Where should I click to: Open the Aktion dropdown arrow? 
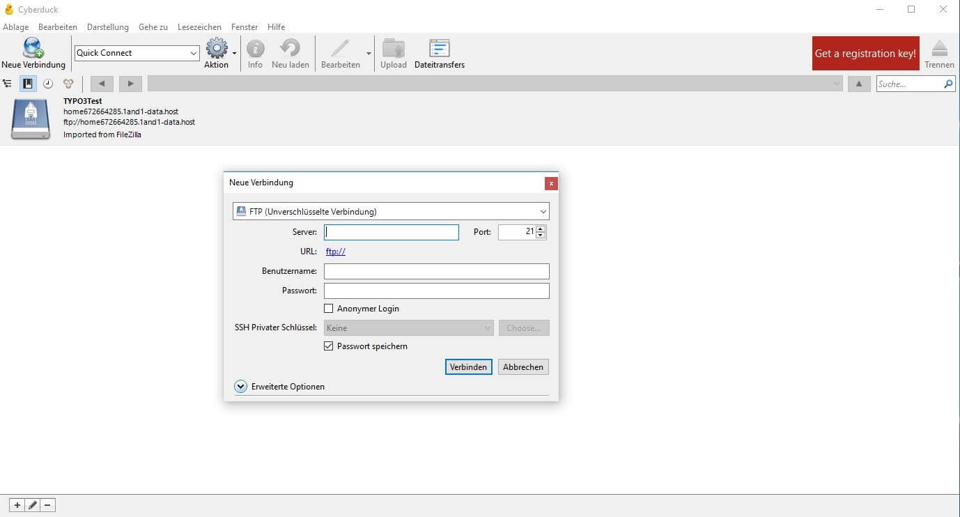click(235, 53)
